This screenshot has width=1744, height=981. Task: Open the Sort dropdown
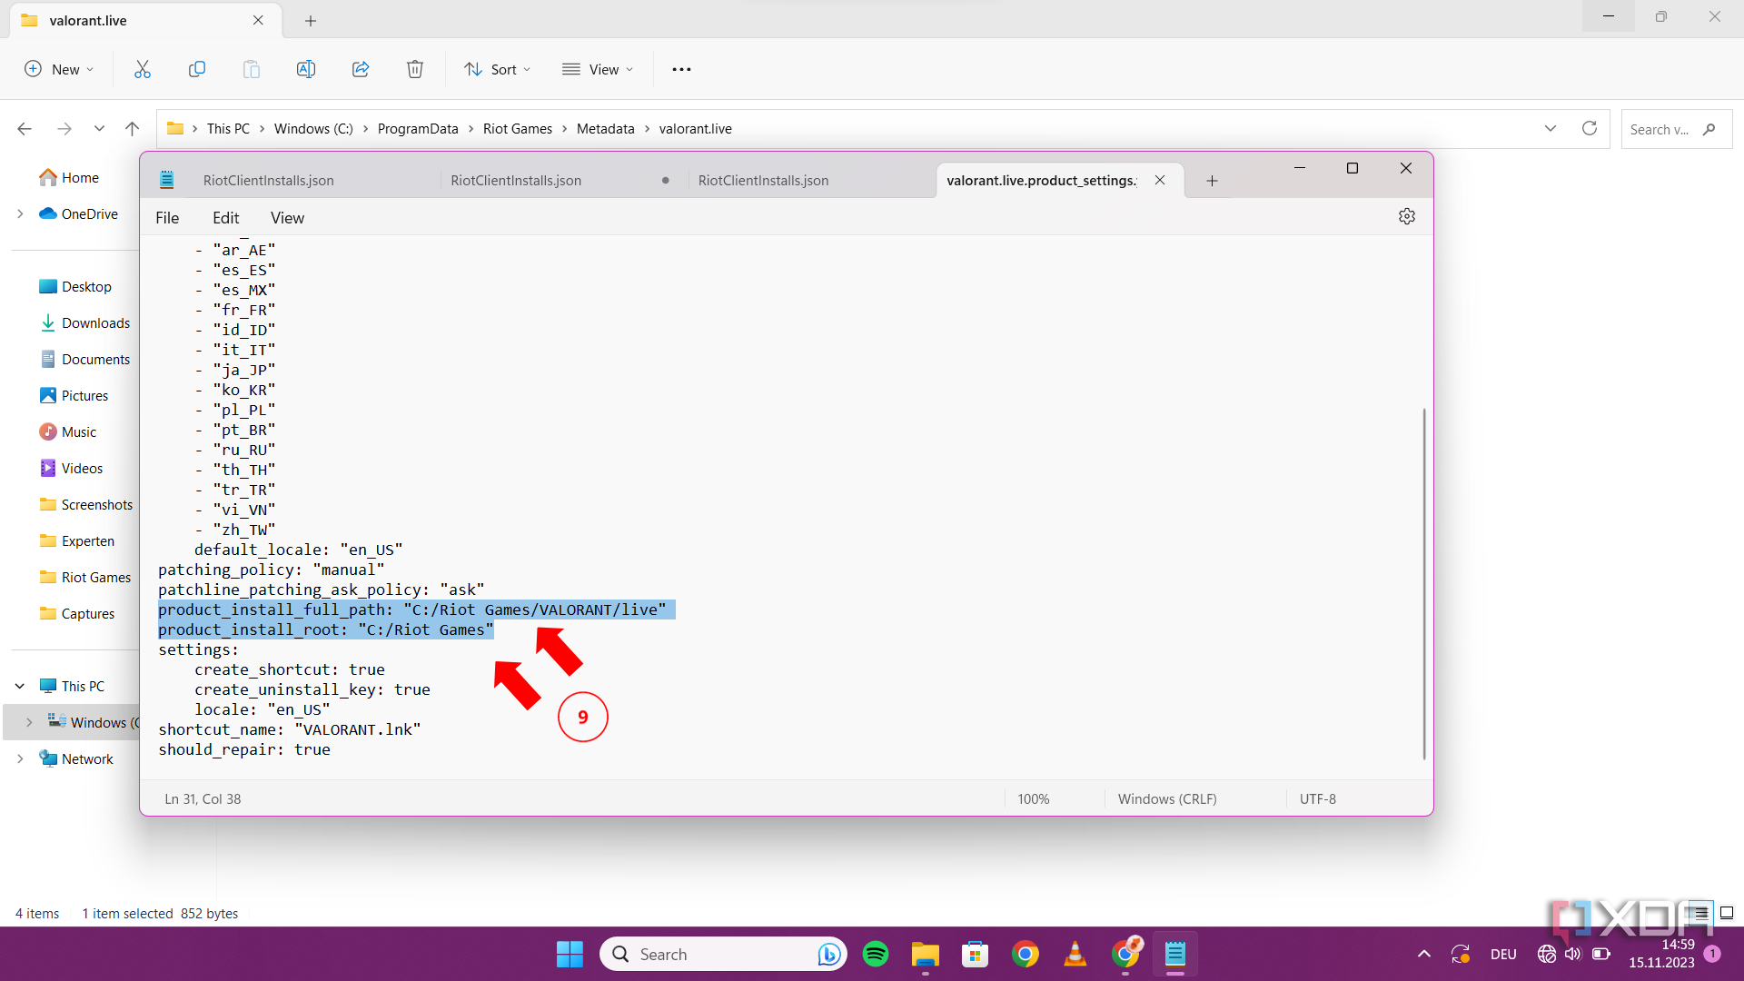497,69
